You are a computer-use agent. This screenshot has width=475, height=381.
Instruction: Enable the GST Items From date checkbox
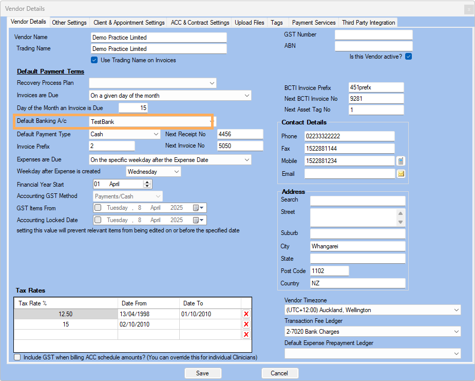click(x=98, y=208)
